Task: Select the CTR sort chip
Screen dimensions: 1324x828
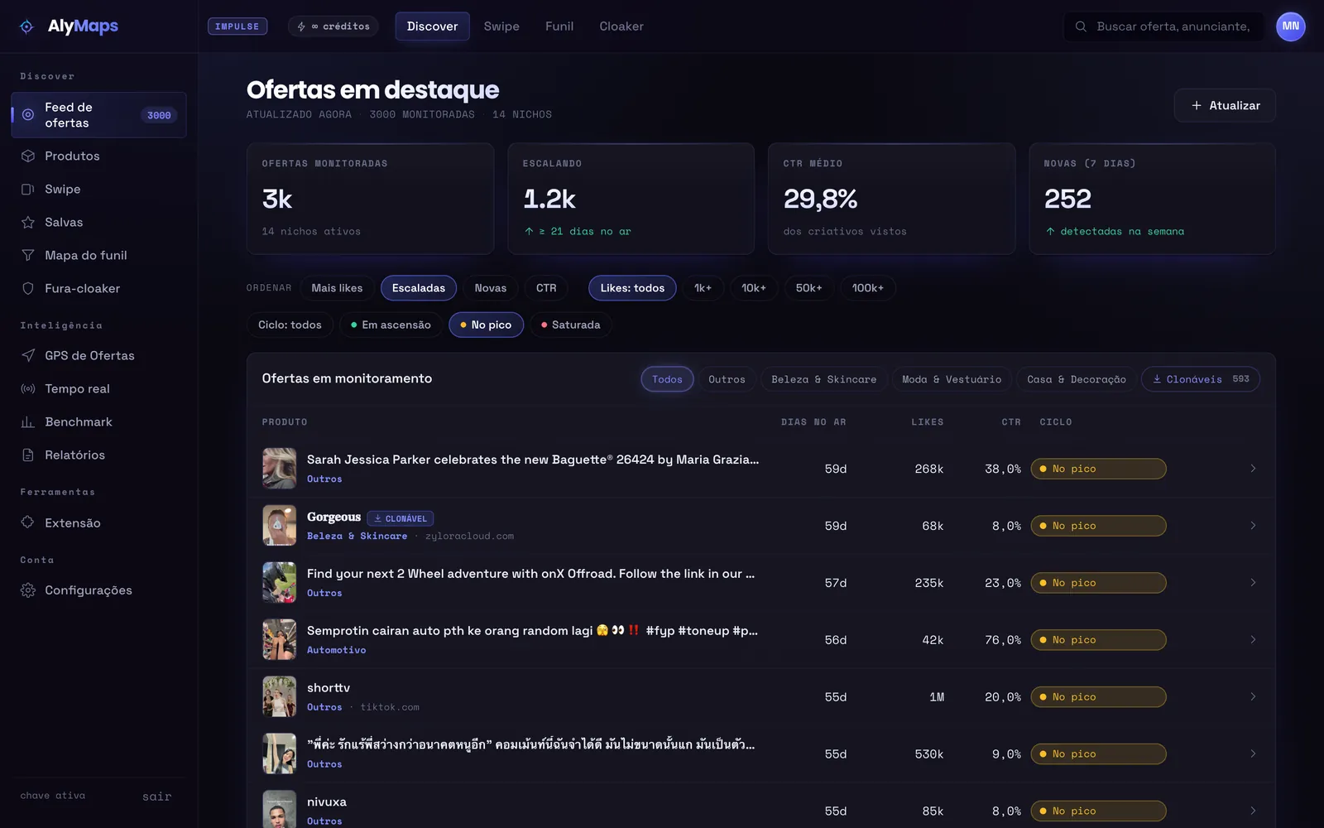Action: coord(546,288)
